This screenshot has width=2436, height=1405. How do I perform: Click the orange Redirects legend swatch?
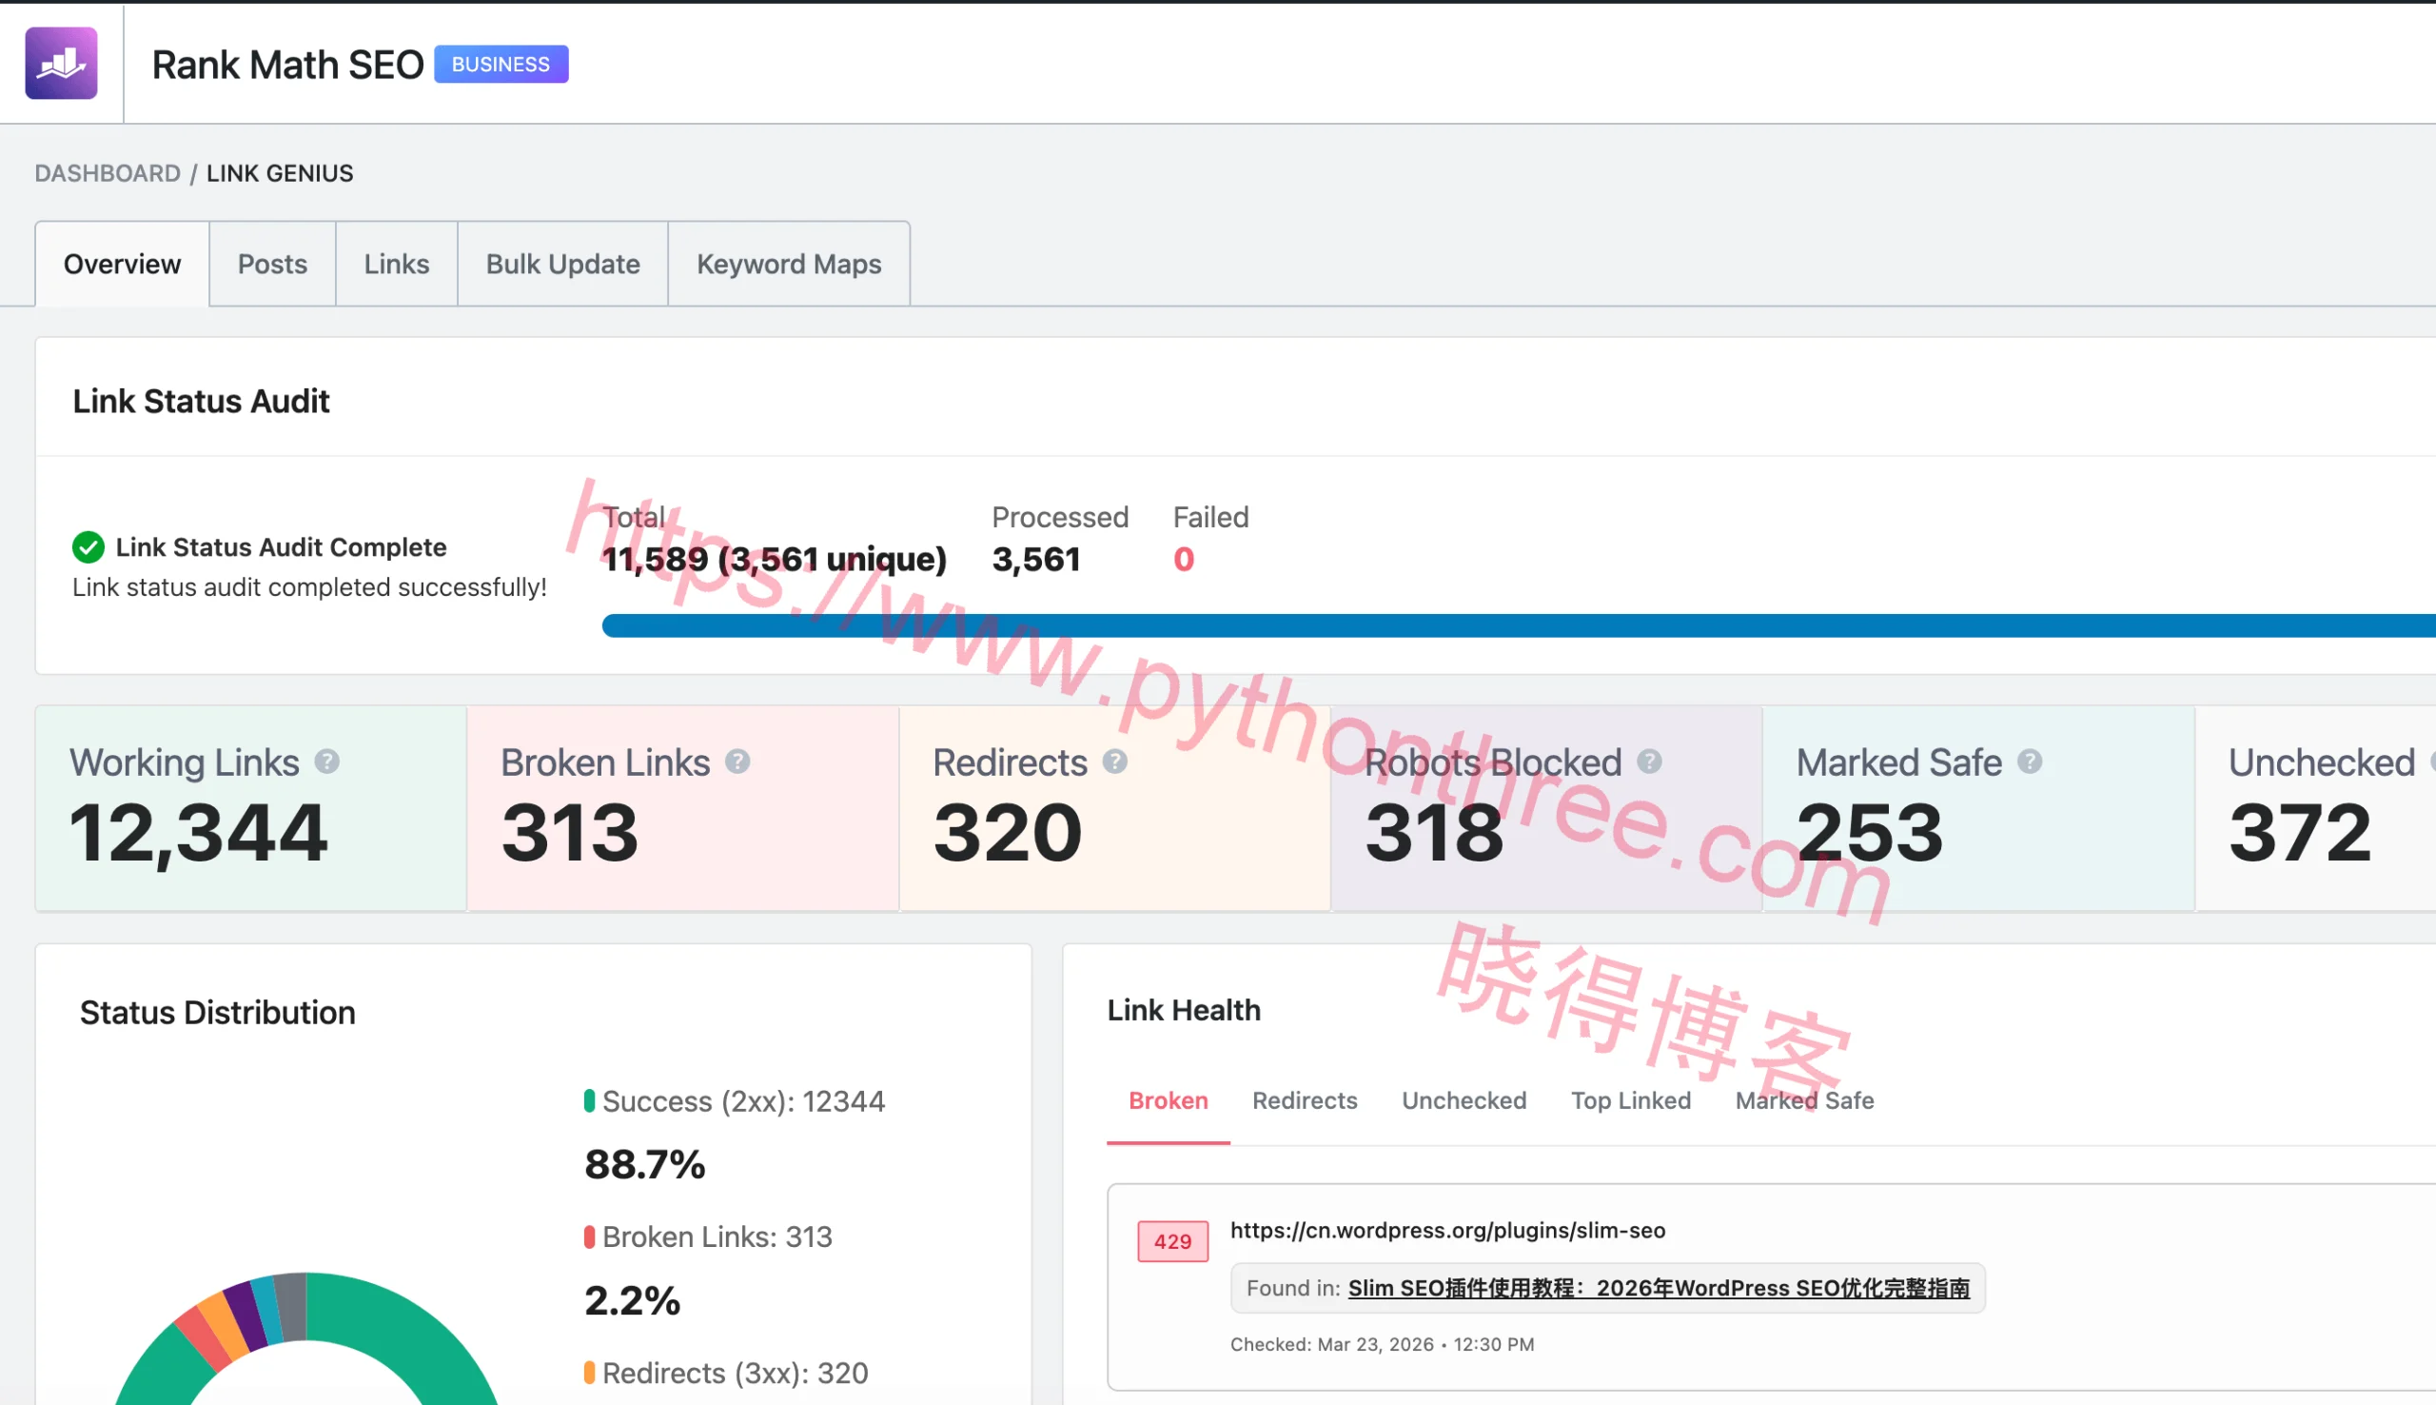589,1374
